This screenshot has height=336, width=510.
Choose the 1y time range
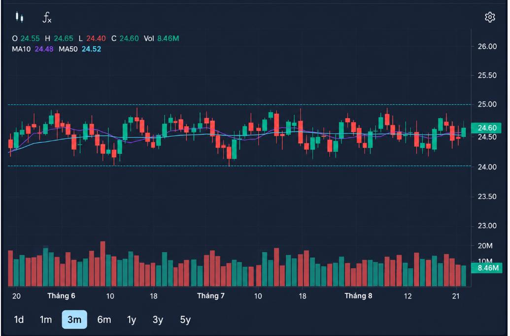(132, 320)
